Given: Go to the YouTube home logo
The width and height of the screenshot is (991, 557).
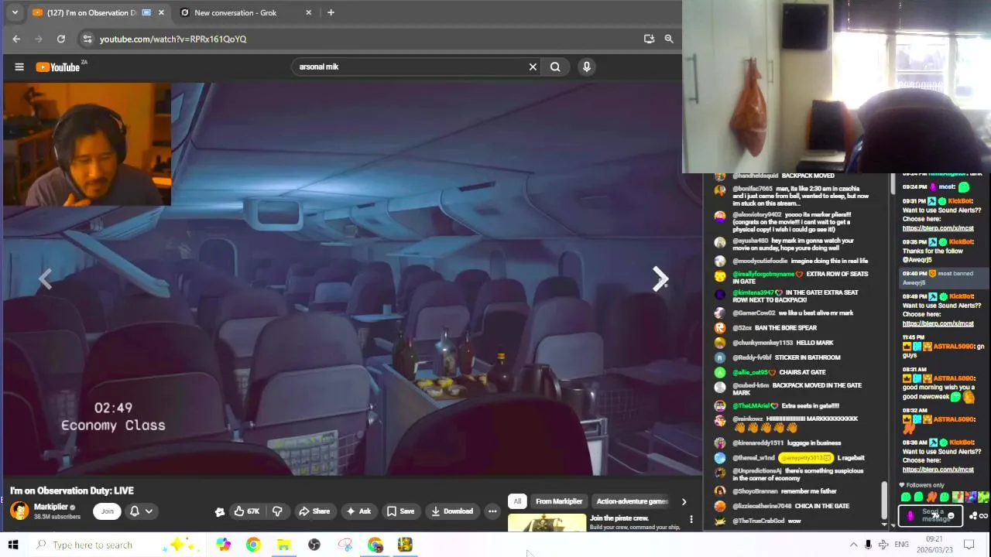Looking at the screenshot, I should pos(57,67).
